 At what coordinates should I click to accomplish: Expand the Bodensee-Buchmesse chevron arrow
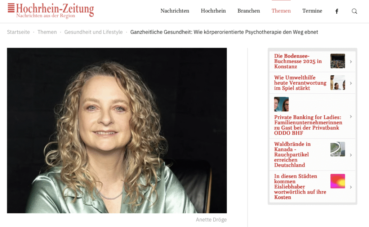point(351,62)
